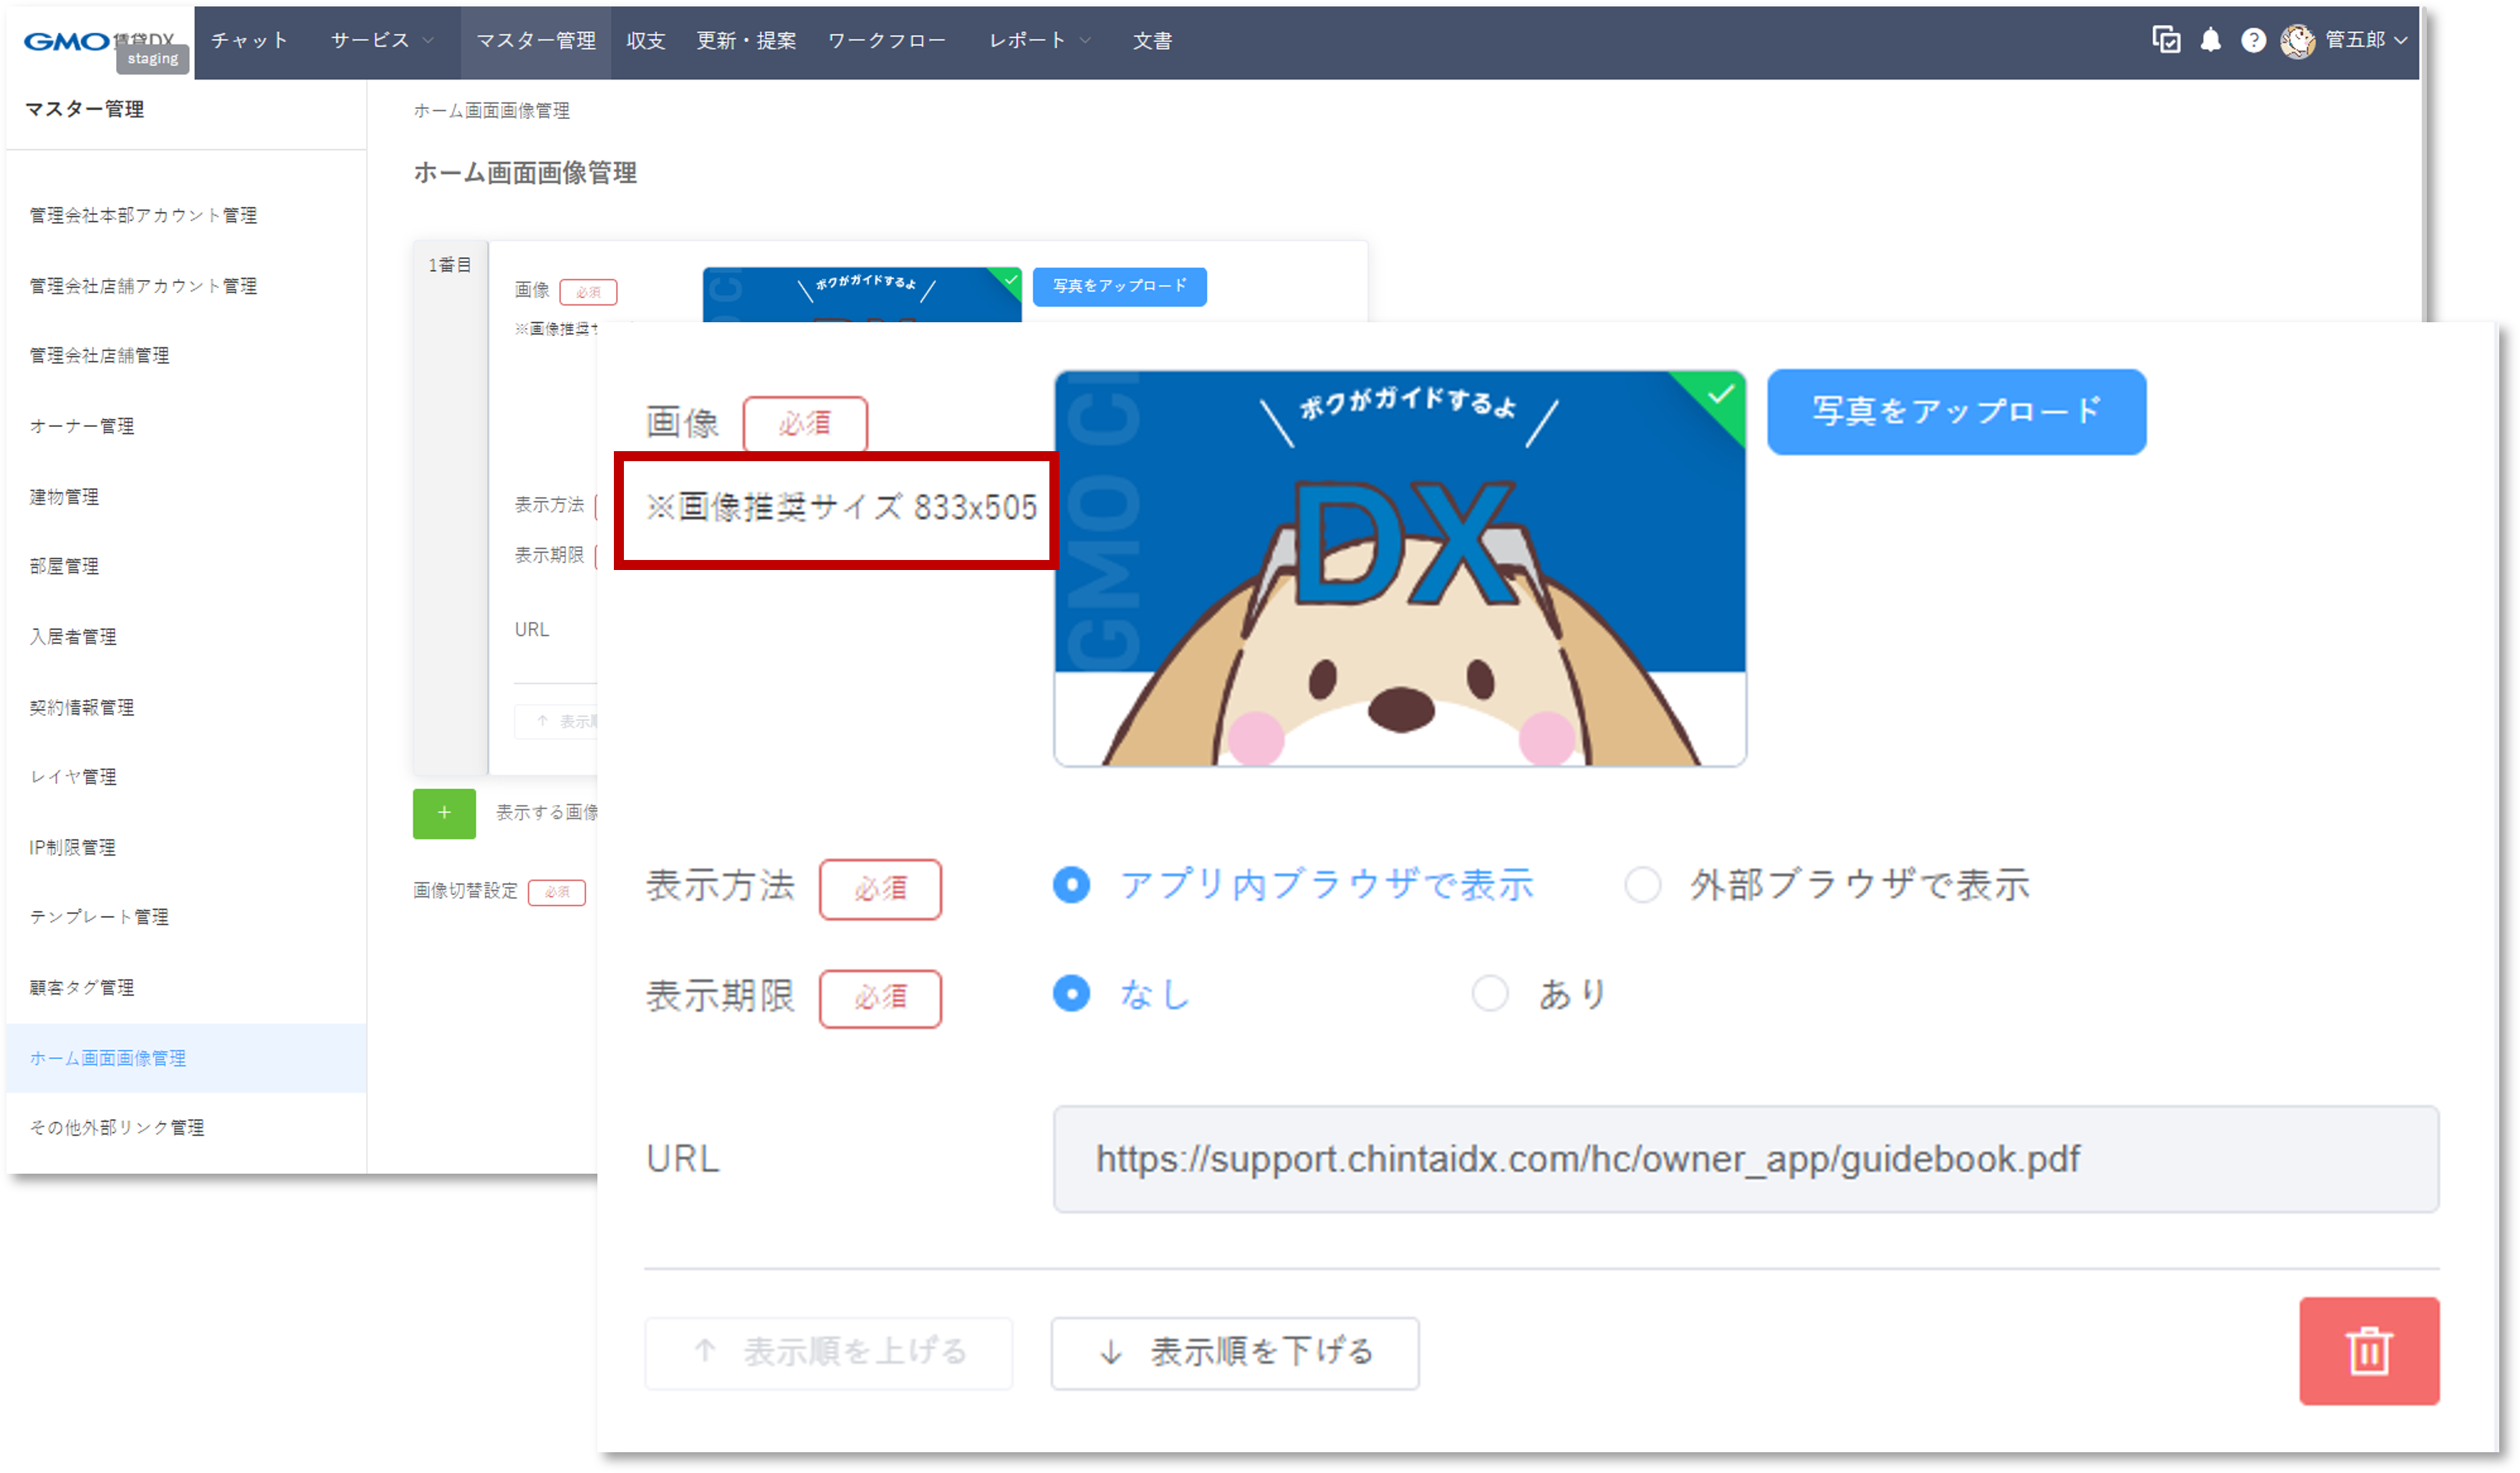Screen dimensions: 2520x1473
Task: Click the help question mark icon
Action: (x=2253, y=41)
